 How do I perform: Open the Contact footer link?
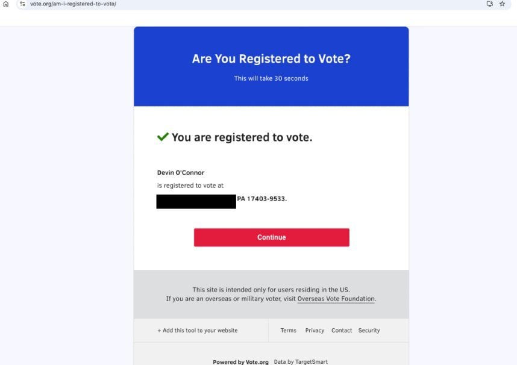(x=342, y=331)
